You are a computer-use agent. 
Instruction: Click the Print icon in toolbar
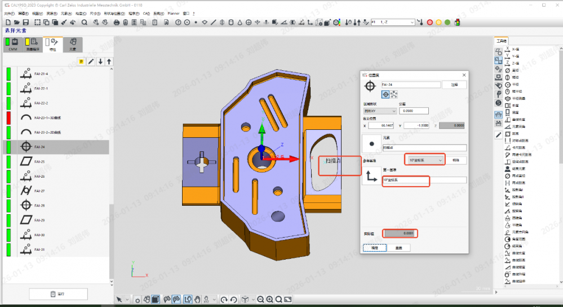tap(116, 22)
